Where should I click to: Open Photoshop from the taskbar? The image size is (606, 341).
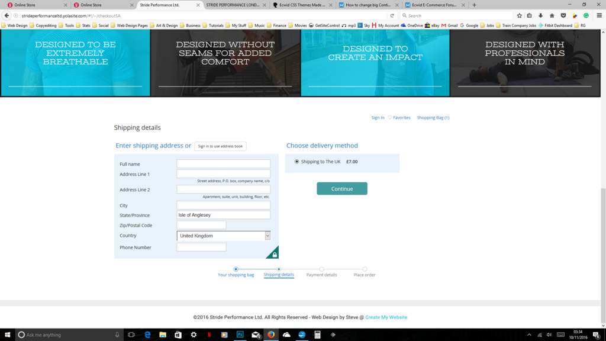(240, 334)
